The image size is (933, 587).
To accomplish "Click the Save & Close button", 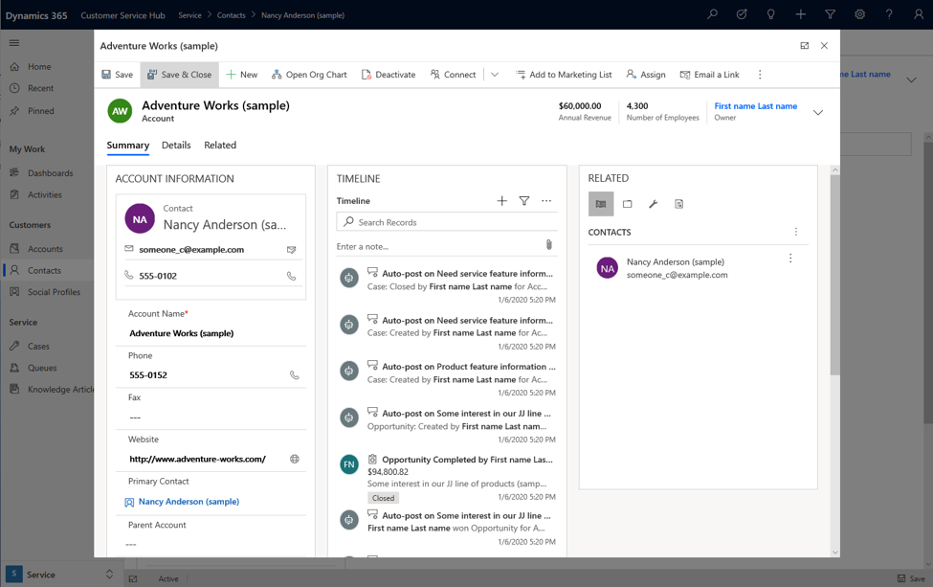I will [x=179, y=75].
